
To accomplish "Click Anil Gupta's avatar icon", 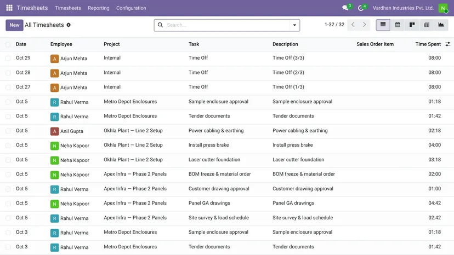I will coord(54,131).
